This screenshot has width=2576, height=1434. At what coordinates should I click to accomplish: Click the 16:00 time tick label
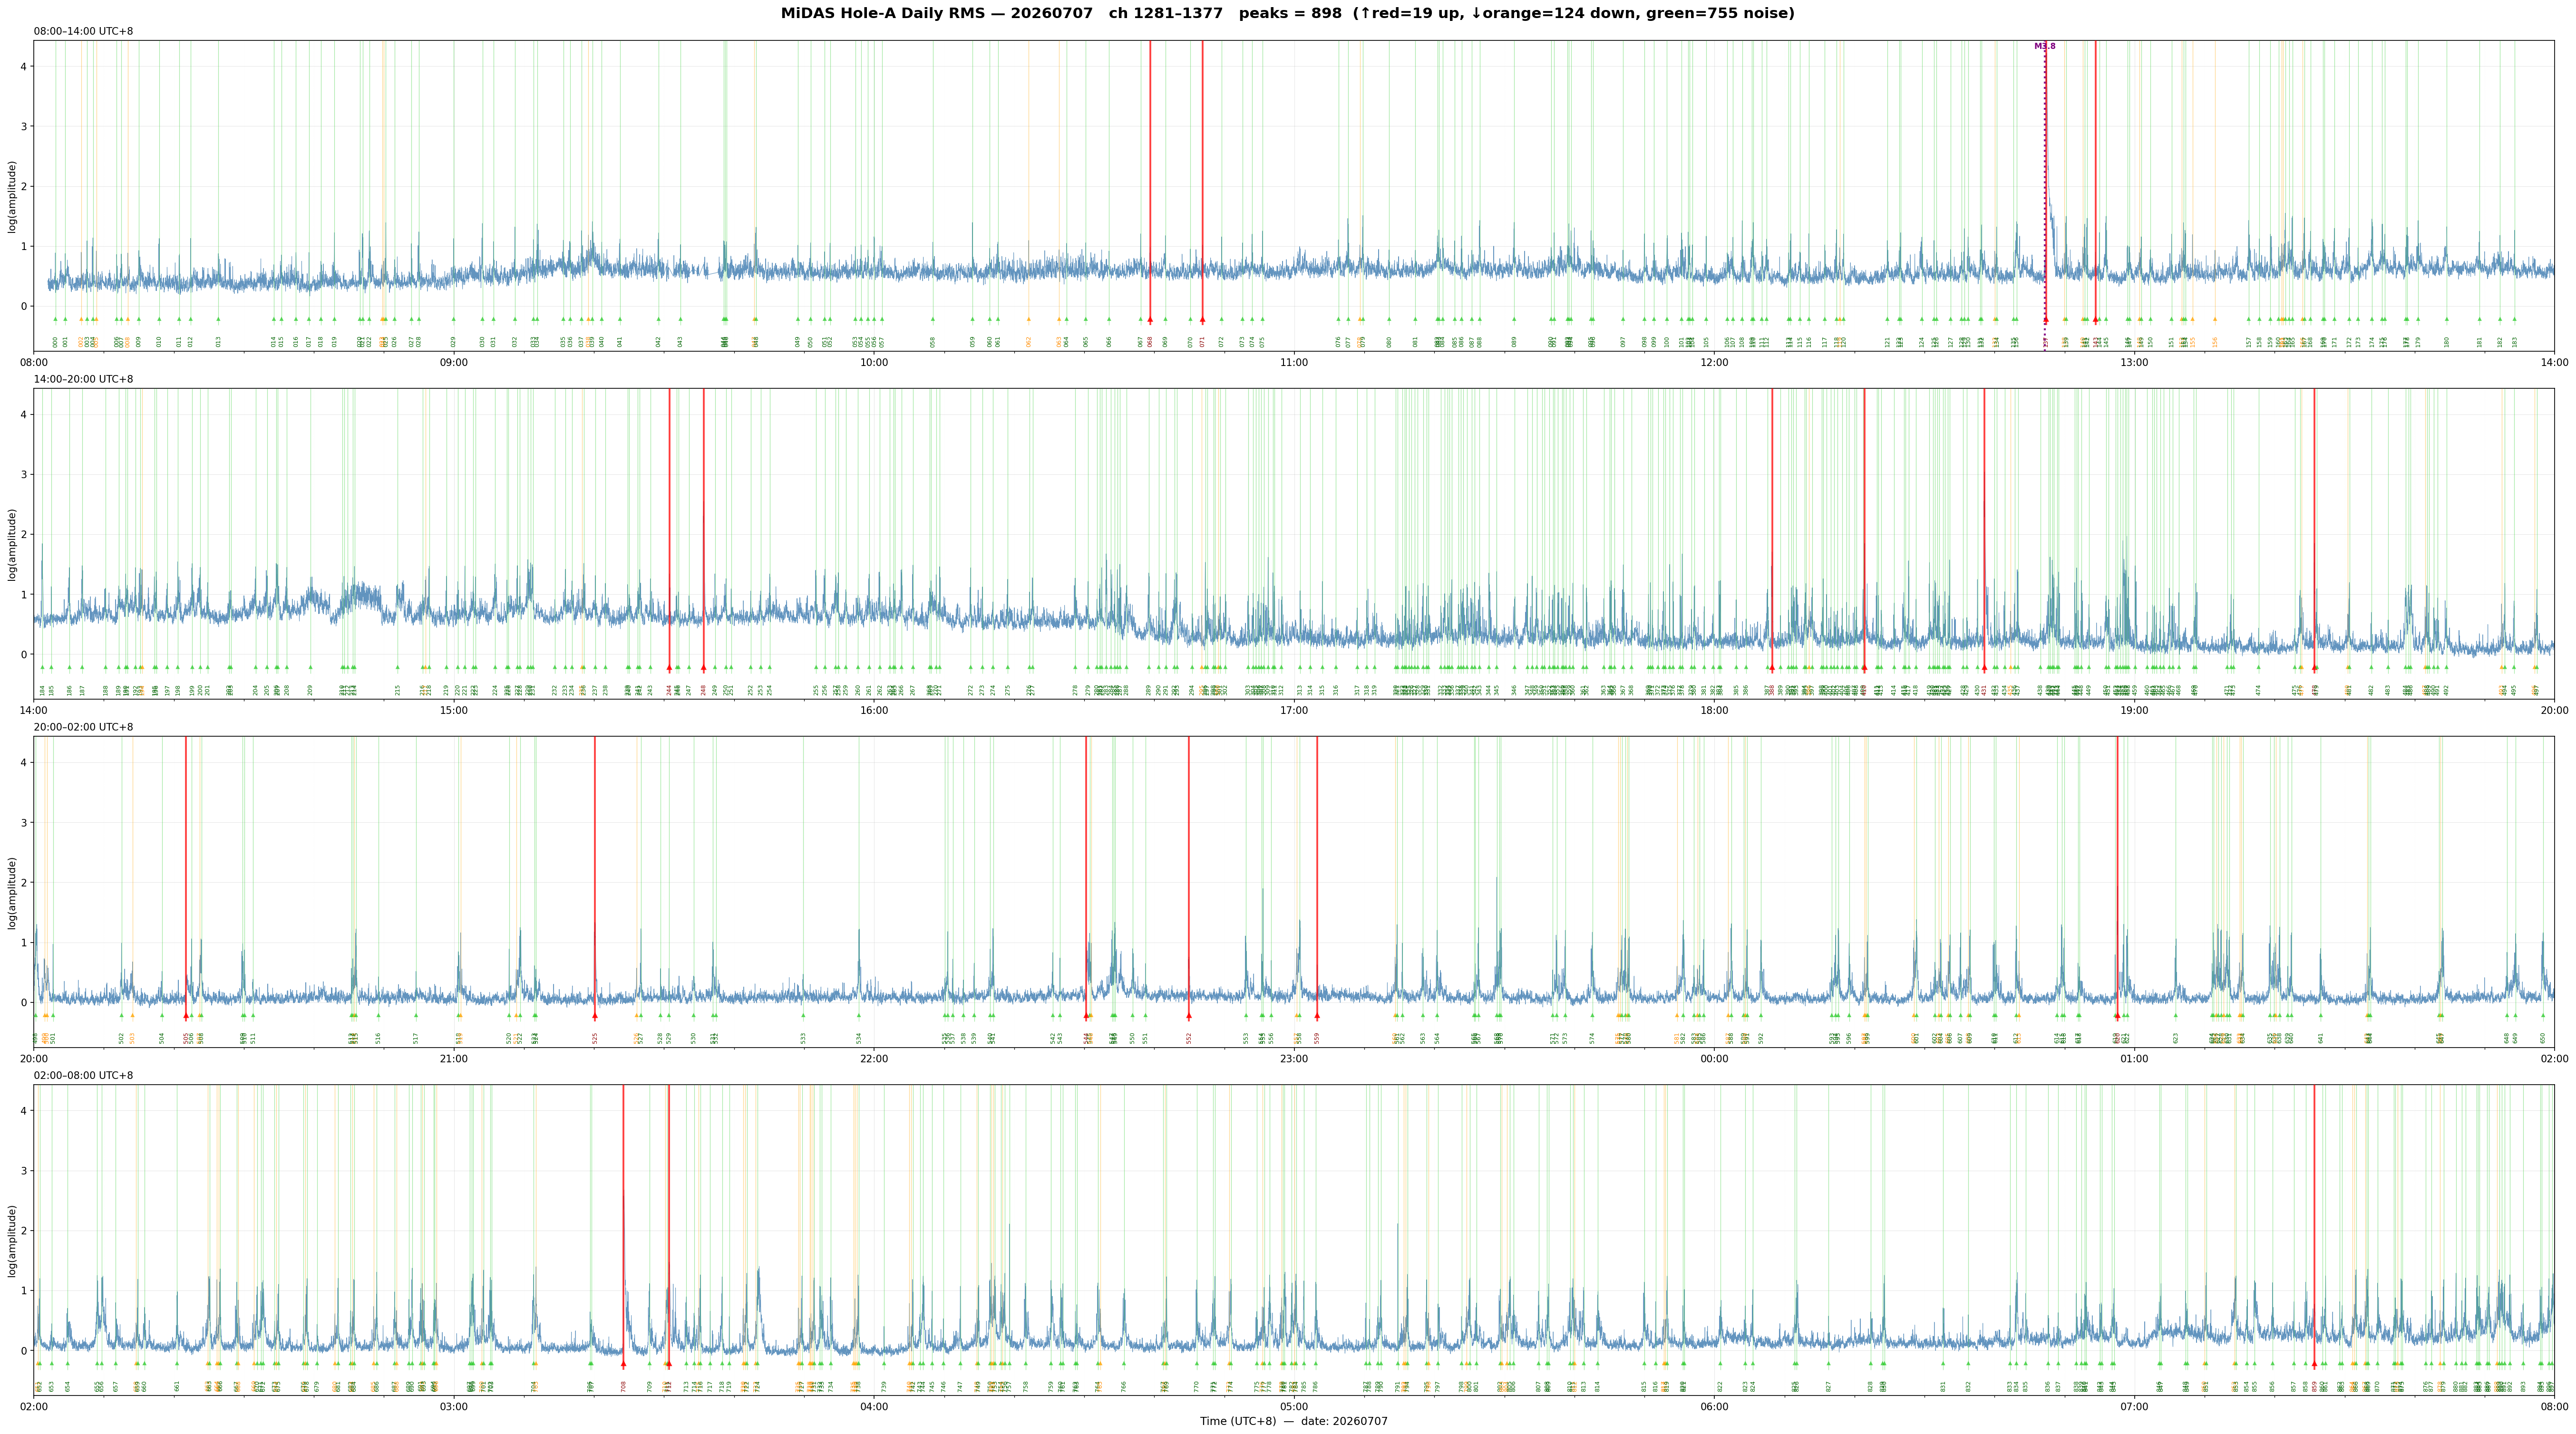click(874, 710)
